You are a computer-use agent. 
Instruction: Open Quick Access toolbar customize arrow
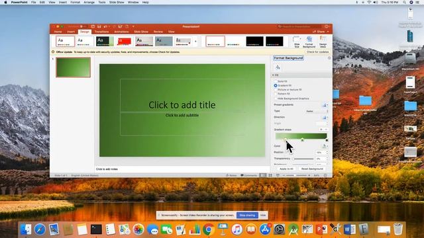(x=133, y=26)
